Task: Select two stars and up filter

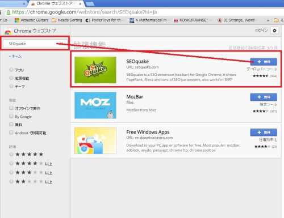Action: 11,181
